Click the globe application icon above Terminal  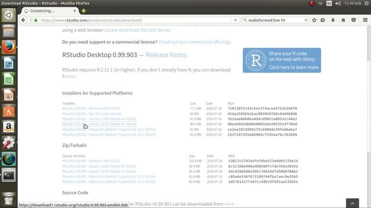(x=9, y=159)
